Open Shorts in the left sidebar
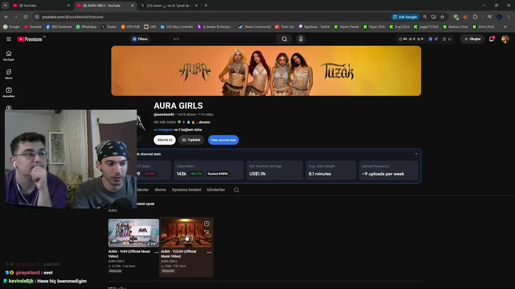 click(8, 74)
